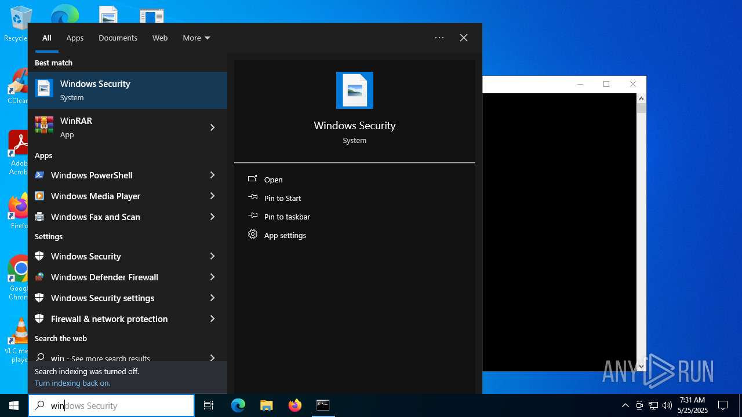Viewport: 742px width, 417px height.
Task: Launch Microsoft Edge from the taskbar
Action: point(238,405)
